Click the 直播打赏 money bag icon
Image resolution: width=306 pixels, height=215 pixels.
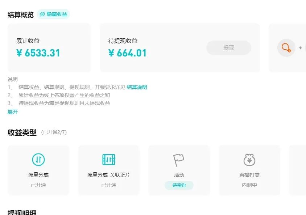[249, 160]
